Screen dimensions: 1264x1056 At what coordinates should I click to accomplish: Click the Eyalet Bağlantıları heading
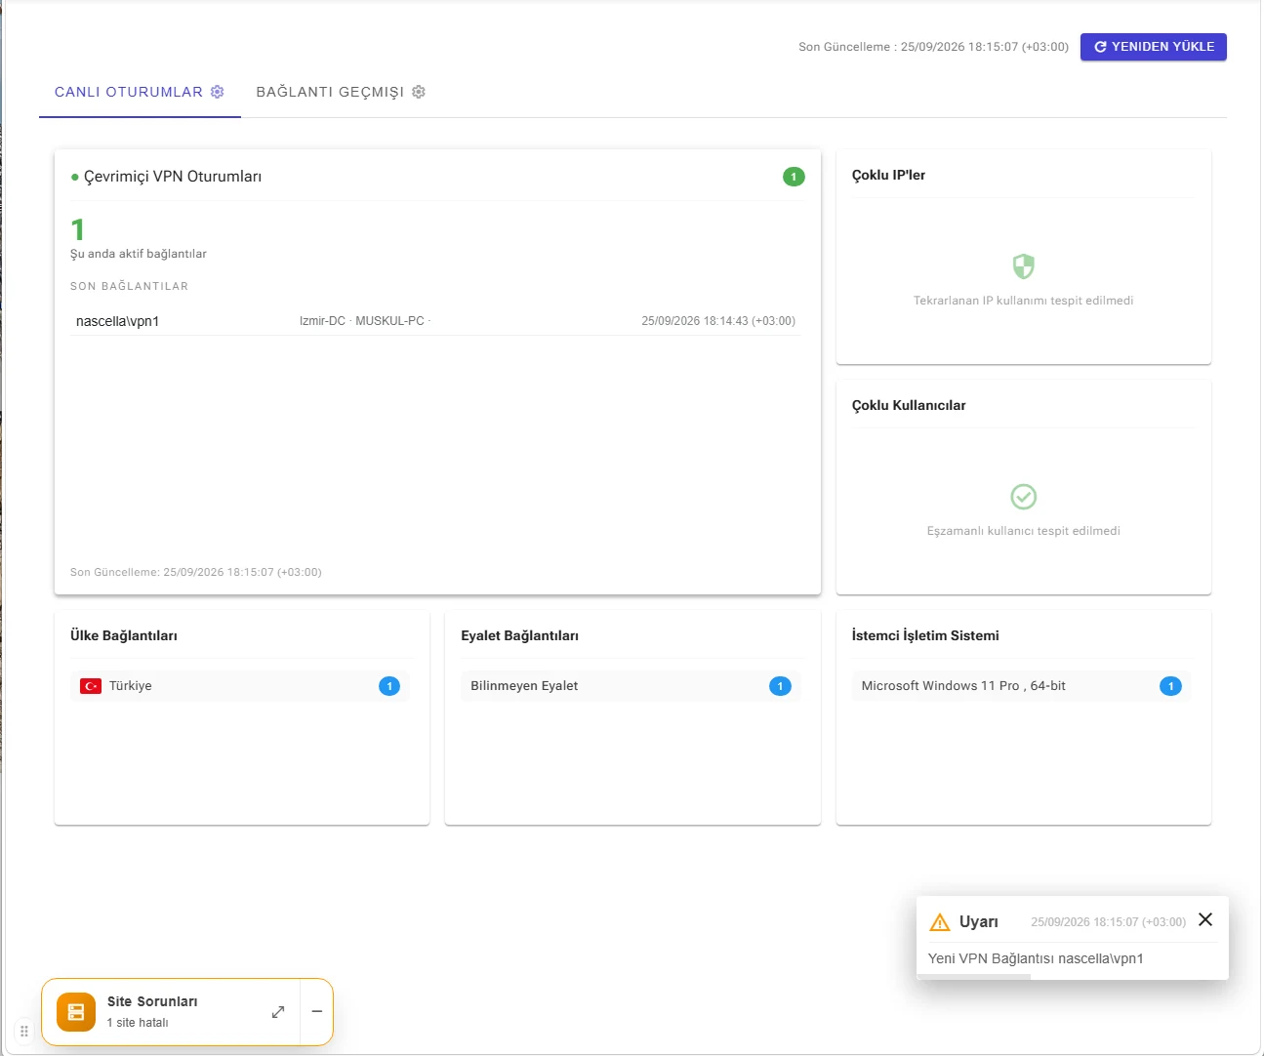[x=519, y=635]
